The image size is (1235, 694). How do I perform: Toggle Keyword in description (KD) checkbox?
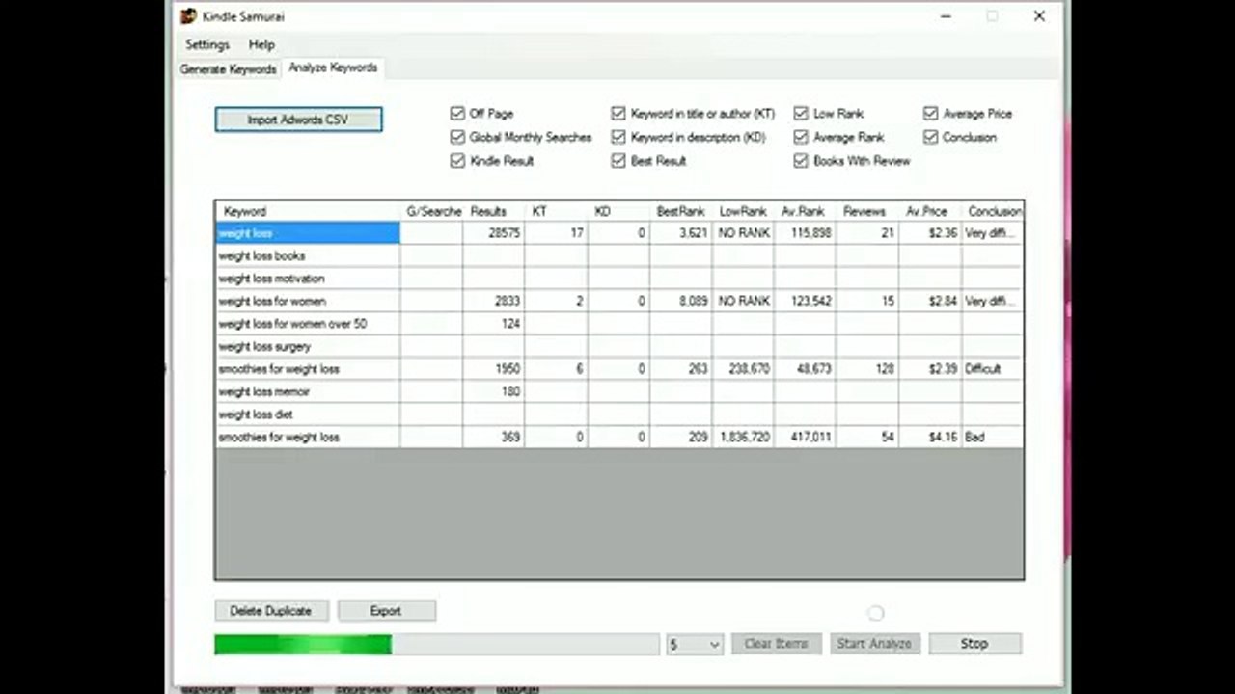pos(618,138)
